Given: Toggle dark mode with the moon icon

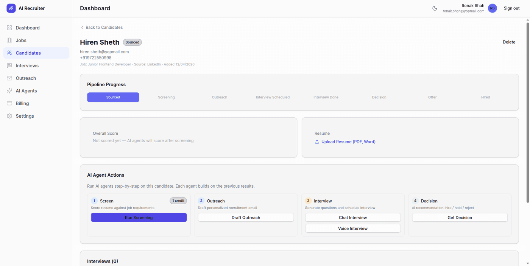Looking at the screenshot, I should [435, 8].
